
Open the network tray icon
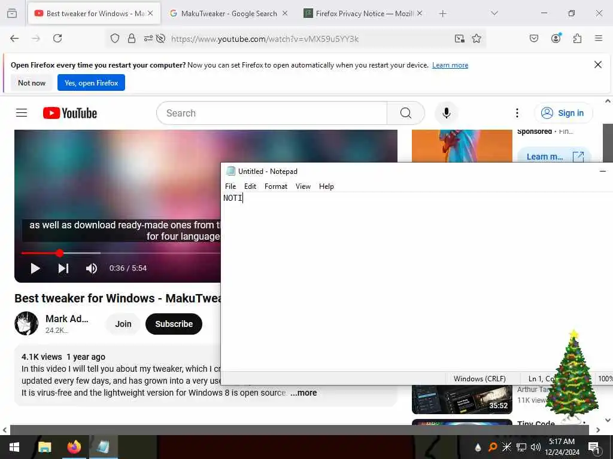pos(521,447)
